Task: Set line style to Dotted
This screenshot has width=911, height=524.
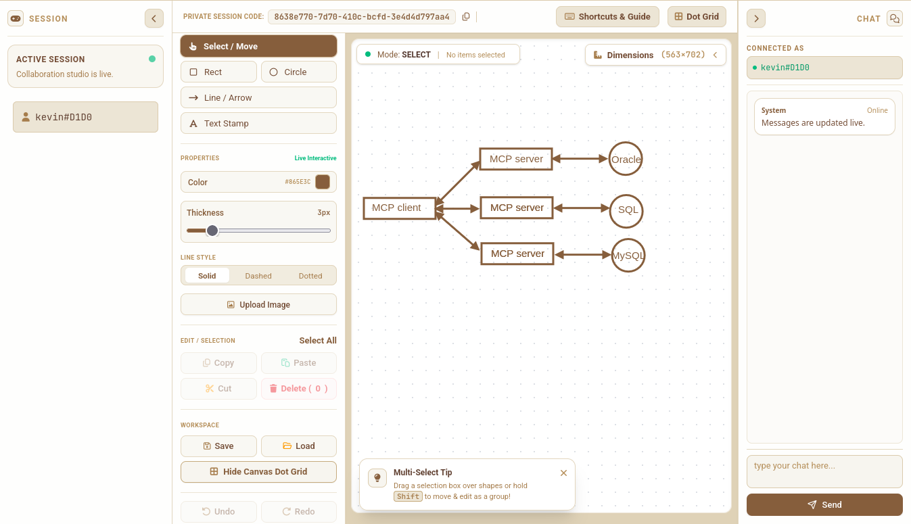Action: pyautogui.click(x=310, y=276)
